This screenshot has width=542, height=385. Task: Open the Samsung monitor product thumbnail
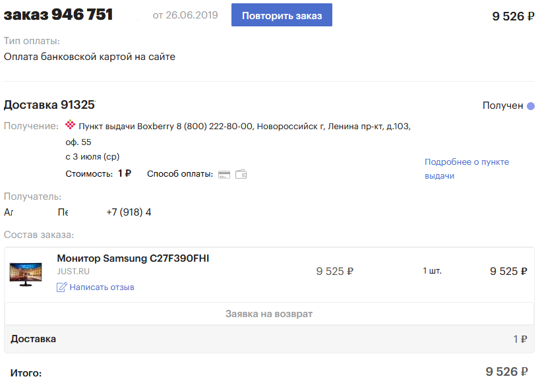26,274
